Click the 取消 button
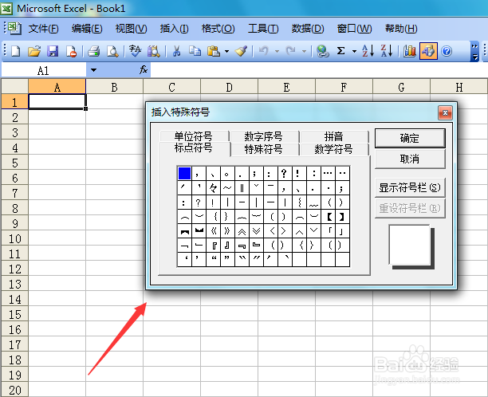Screen dimensions: 488x397 [410, 159]
